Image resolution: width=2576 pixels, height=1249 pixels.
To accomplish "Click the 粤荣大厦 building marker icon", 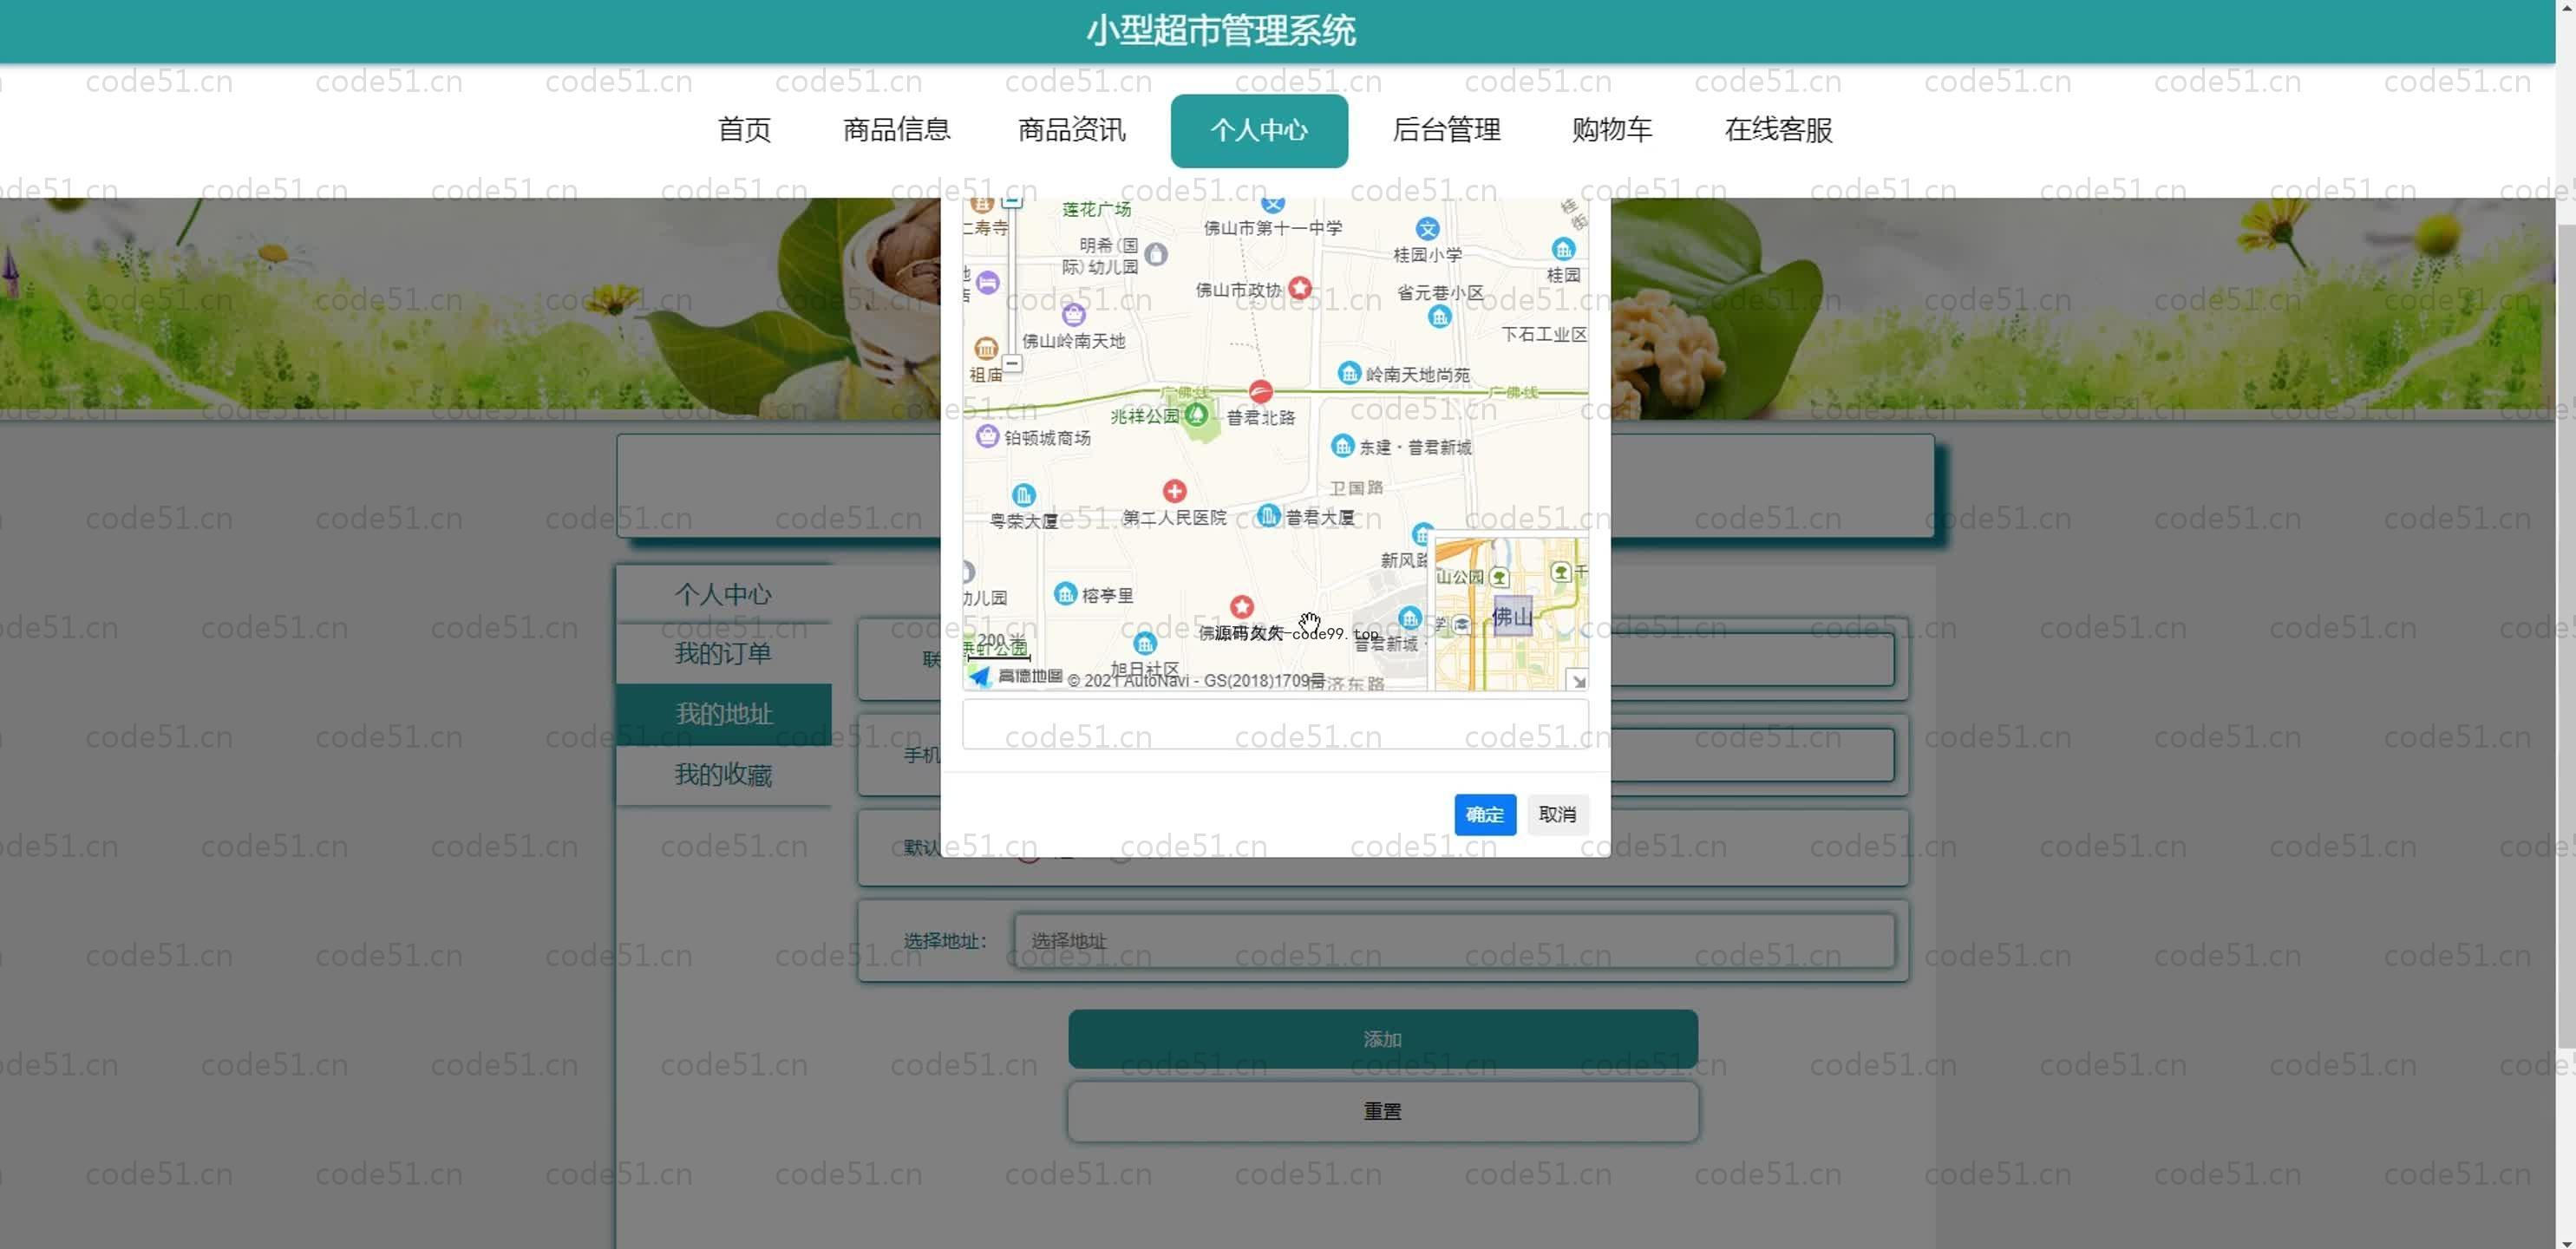I will point(1023,495).
